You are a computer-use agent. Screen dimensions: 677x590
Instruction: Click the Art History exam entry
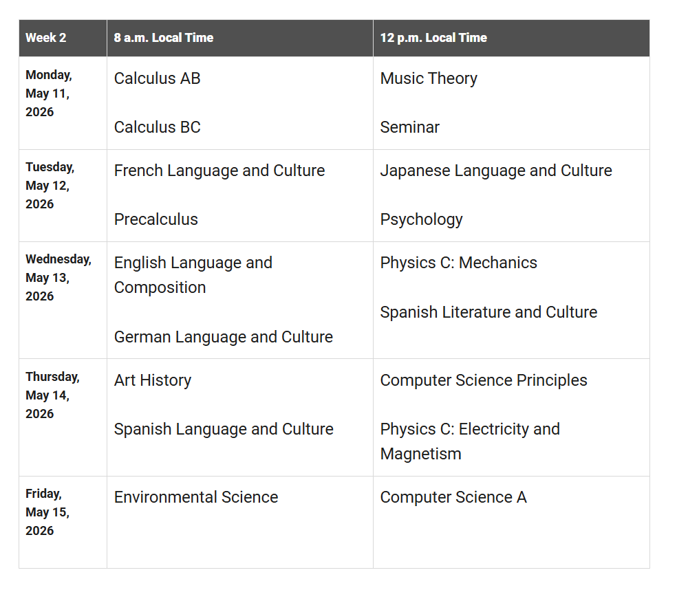(x=152, y=380)
